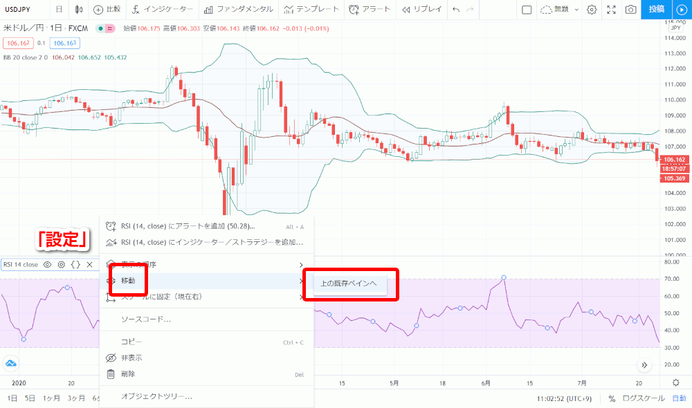Click the red 106.162 current price label on the scale

click(x=675, y=160)
